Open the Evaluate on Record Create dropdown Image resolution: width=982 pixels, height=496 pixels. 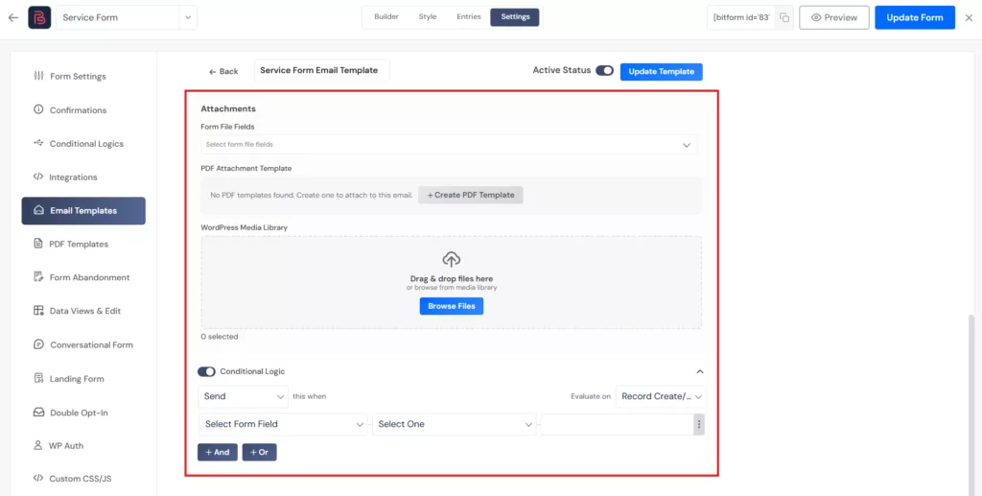coord(661,396)
